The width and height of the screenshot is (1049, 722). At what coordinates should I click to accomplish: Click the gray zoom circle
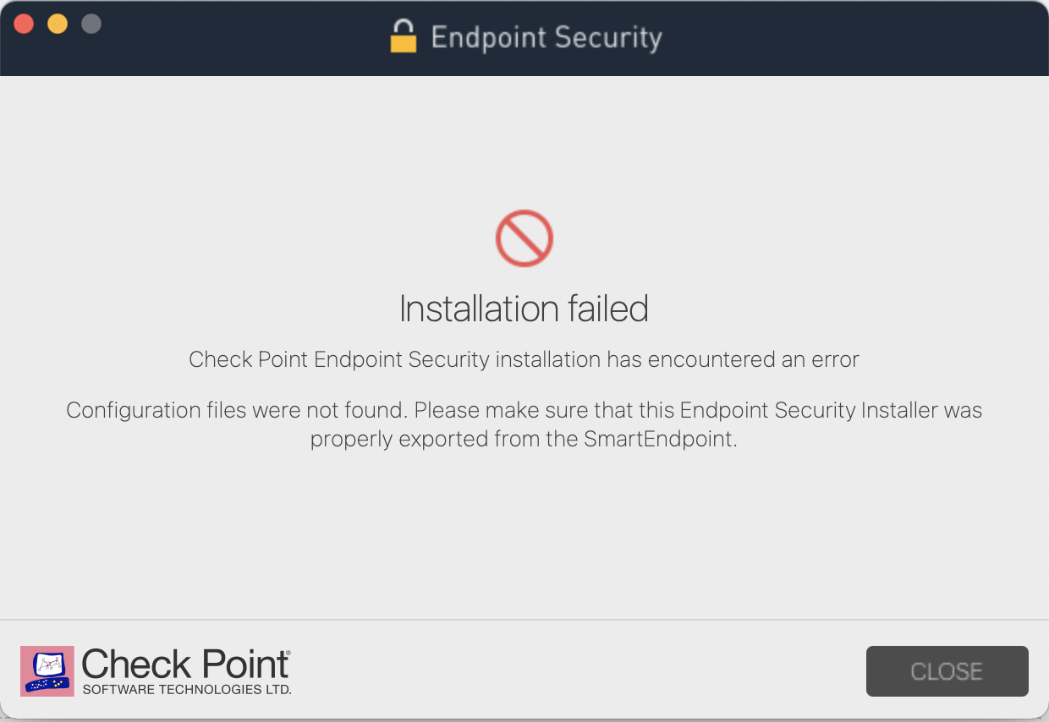[90, 24]
